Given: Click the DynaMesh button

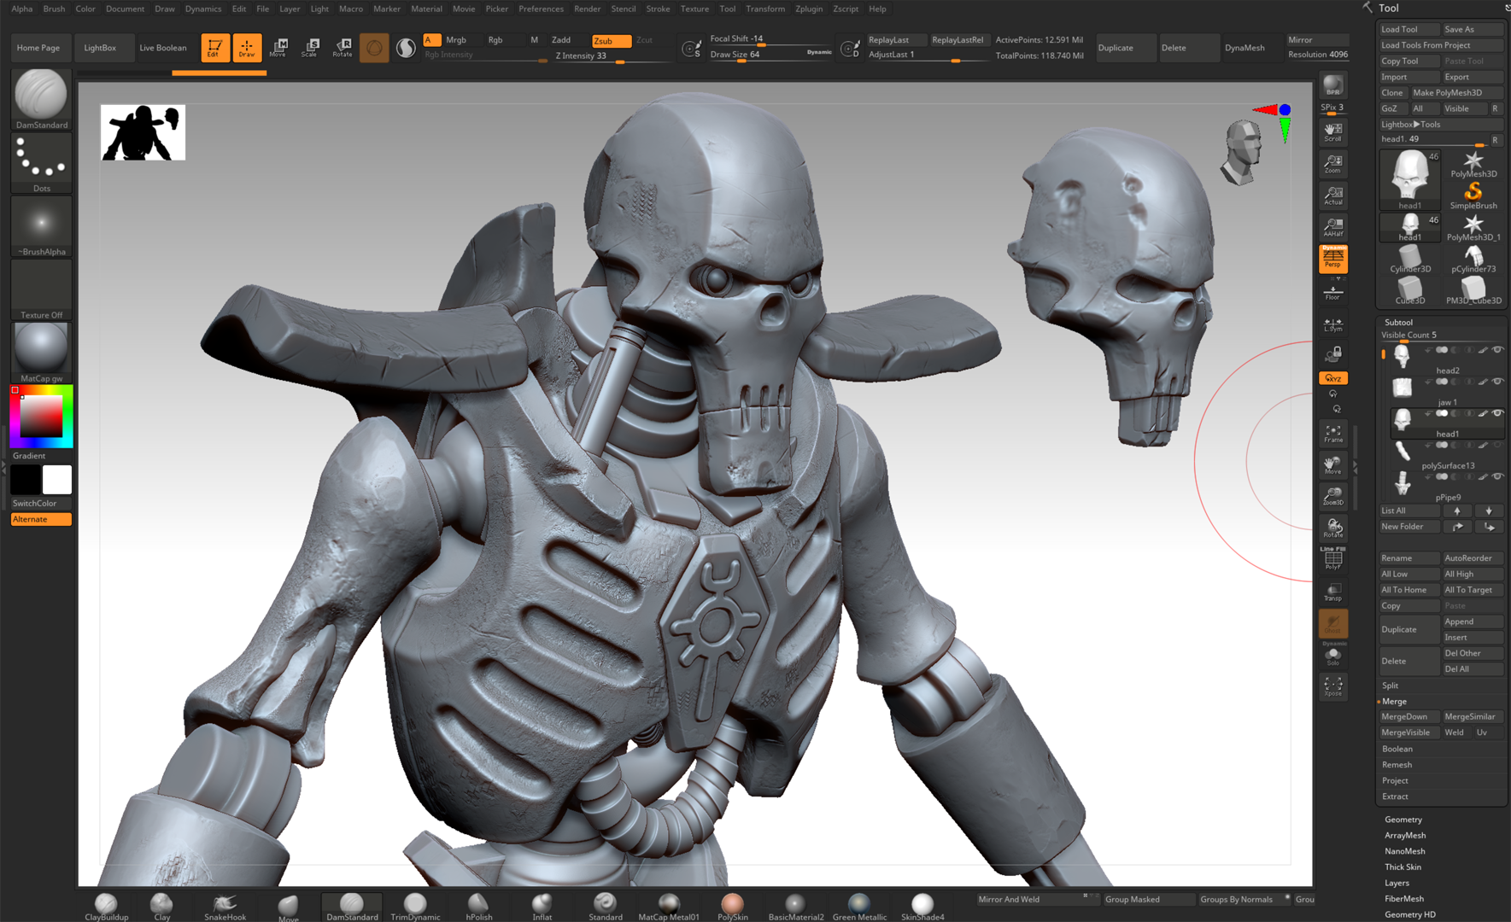Looking at the screenshot, I should tap(1244, 48).
